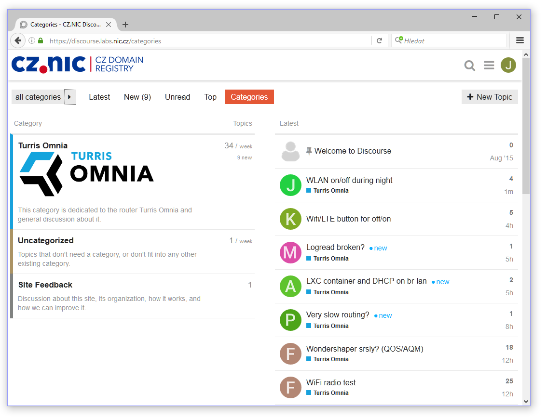Click the CZ.NIC logo

pos(78,65)
